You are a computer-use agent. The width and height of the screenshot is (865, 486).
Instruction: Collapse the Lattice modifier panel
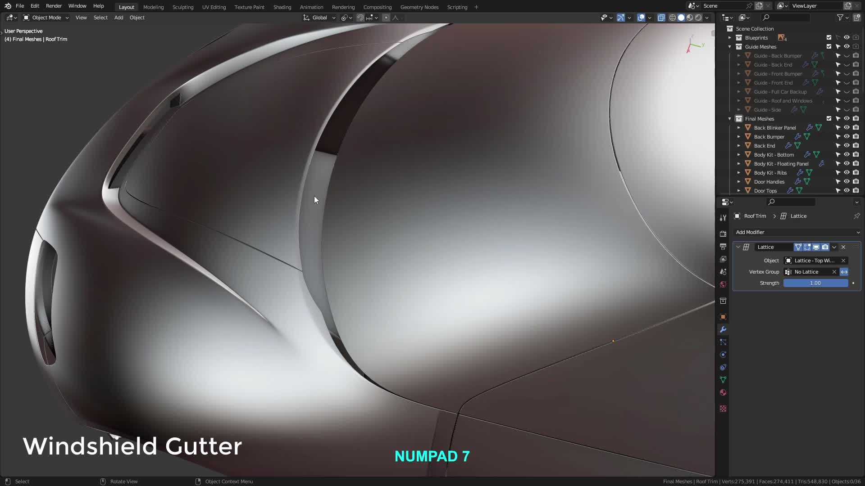pyautogui.click(x=738, y=247)
